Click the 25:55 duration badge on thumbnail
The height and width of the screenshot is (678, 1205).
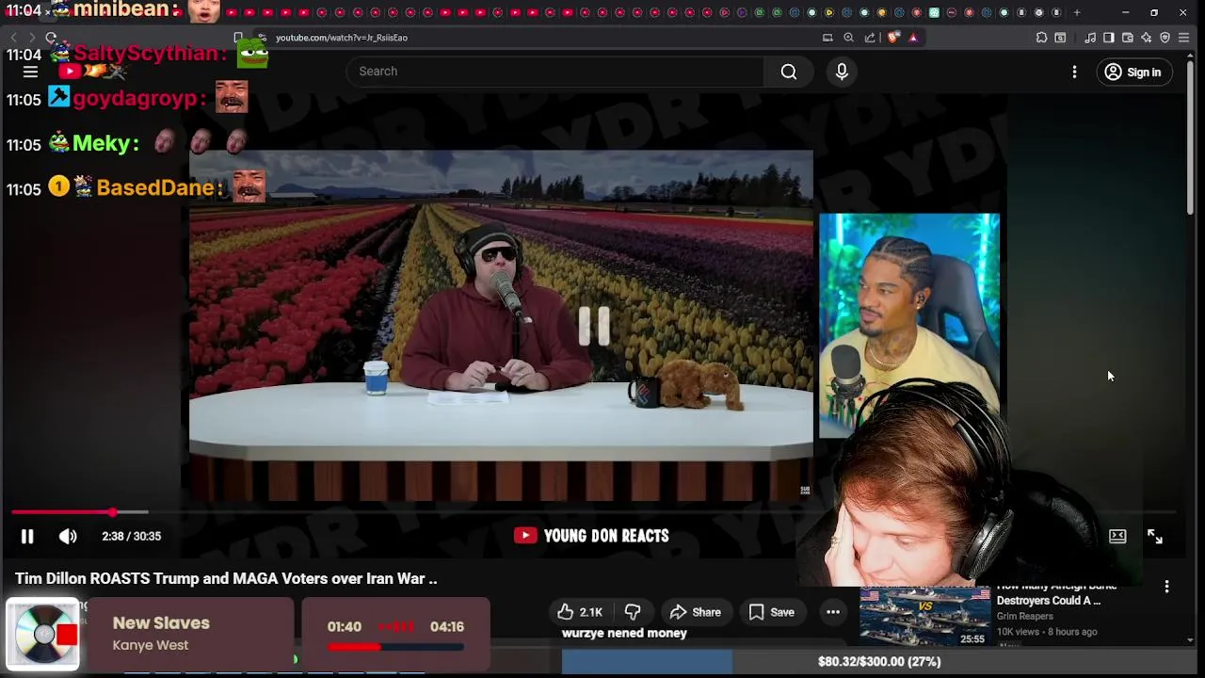[x=972, y=638]
